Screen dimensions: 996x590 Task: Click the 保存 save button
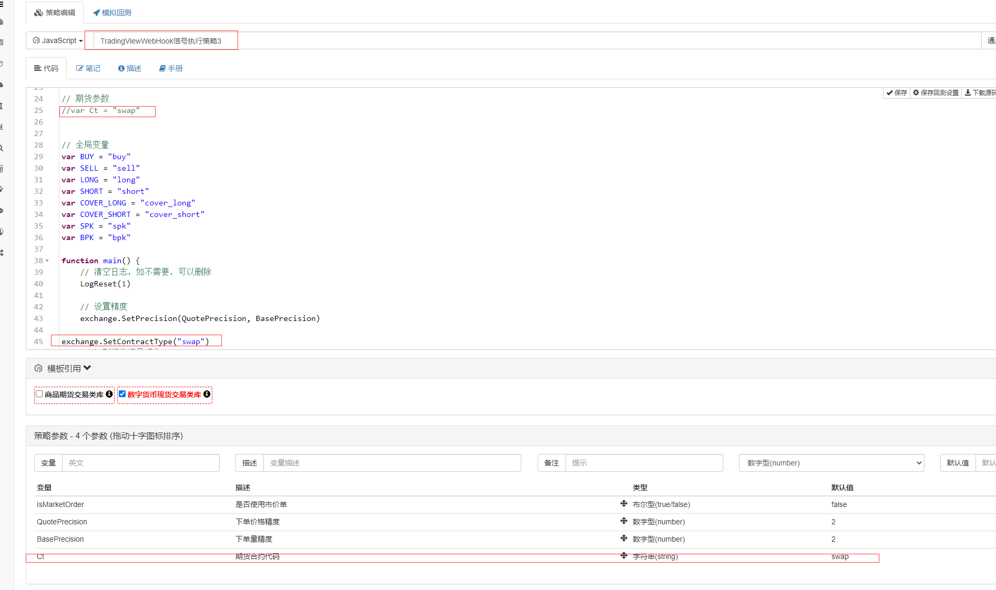897,93
